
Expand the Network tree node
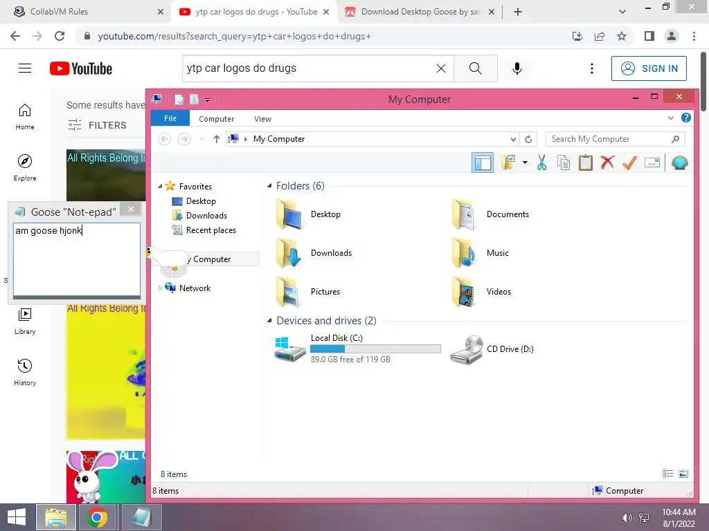coord(160,288)
